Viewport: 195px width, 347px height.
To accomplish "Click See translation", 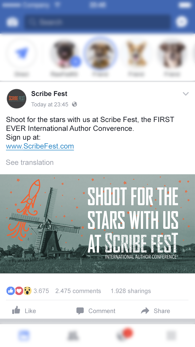I will (x=30, y=162).
